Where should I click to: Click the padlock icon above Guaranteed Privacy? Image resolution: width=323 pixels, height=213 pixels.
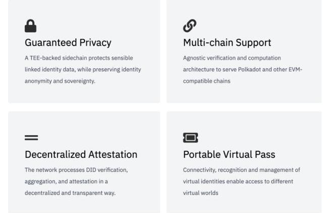(x=30, y=26)
